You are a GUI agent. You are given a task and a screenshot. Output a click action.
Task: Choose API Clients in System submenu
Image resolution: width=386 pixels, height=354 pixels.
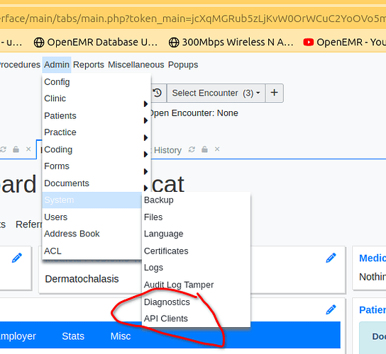coord(165,319)
